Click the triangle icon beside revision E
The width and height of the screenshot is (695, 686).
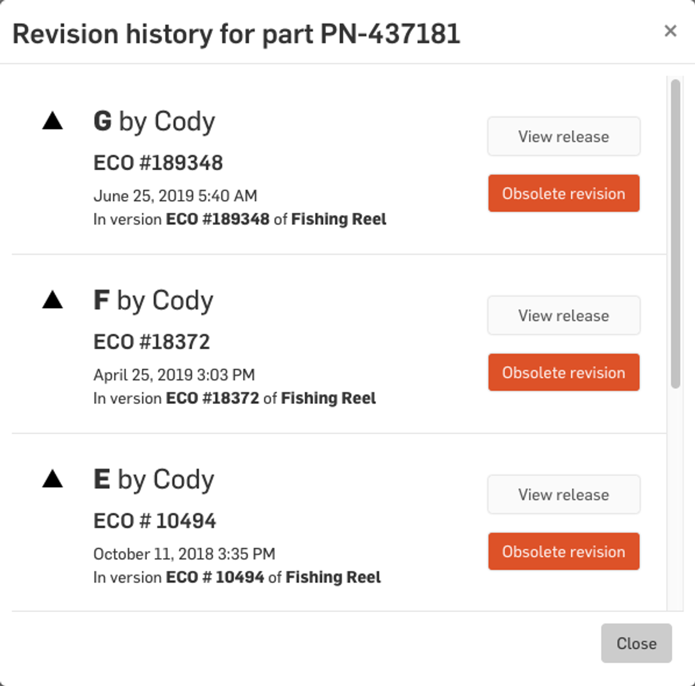[x=53, y=479]
